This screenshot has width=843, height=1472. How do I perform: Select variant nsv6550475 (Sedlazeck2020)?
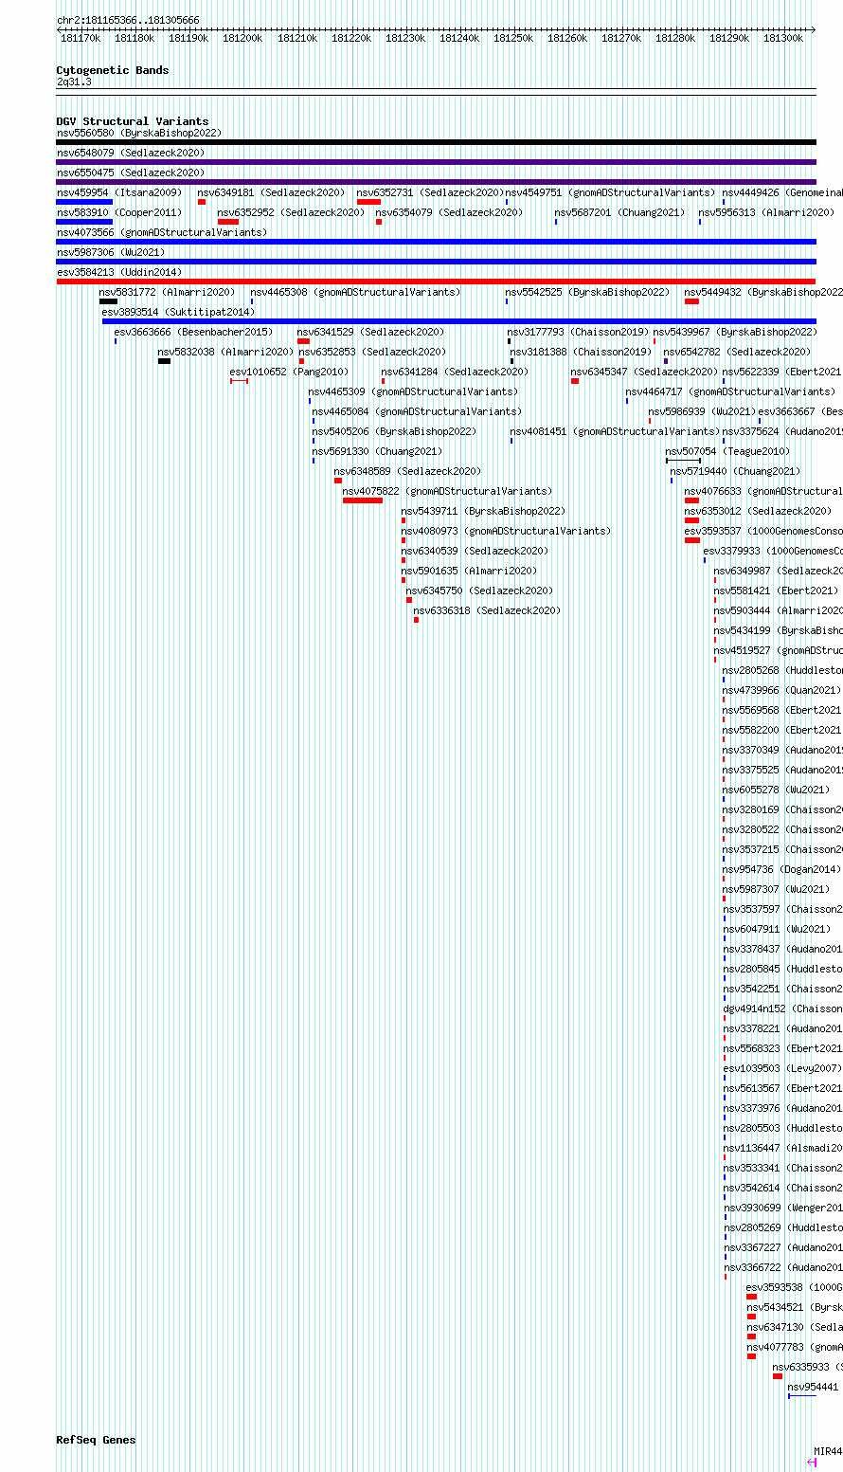pyautogui.click(x=131, y=173)
